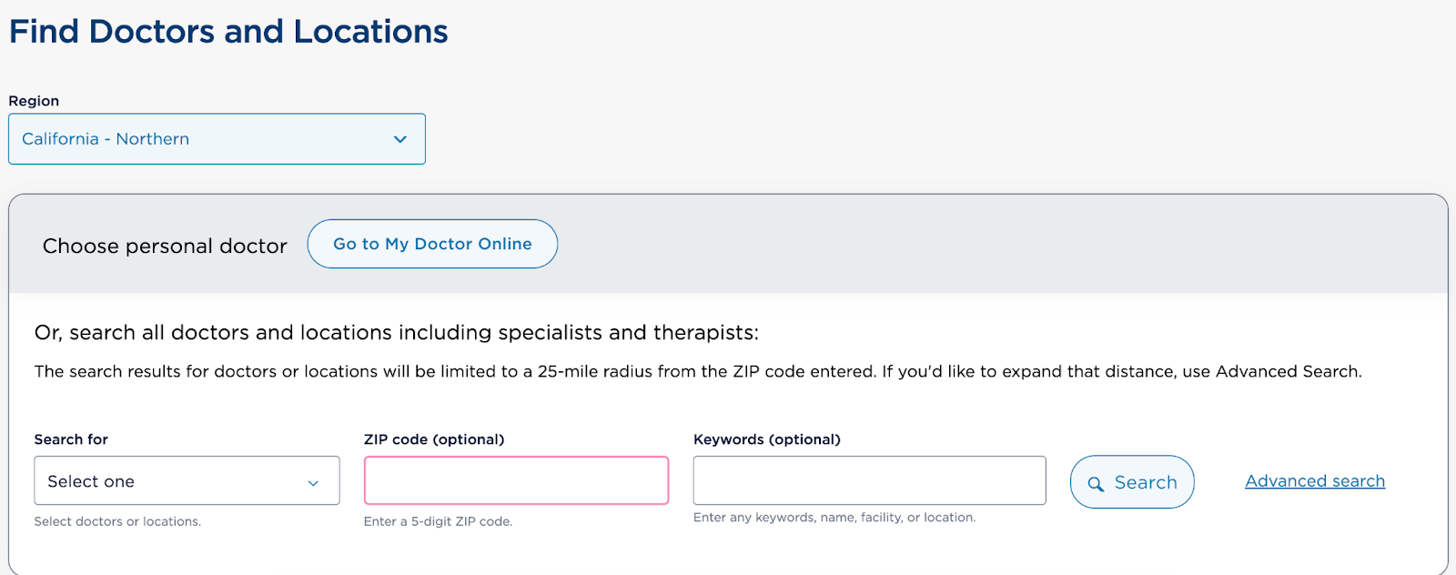
Task: Focus the Keywords text field
Action: (x=869, y=480)
